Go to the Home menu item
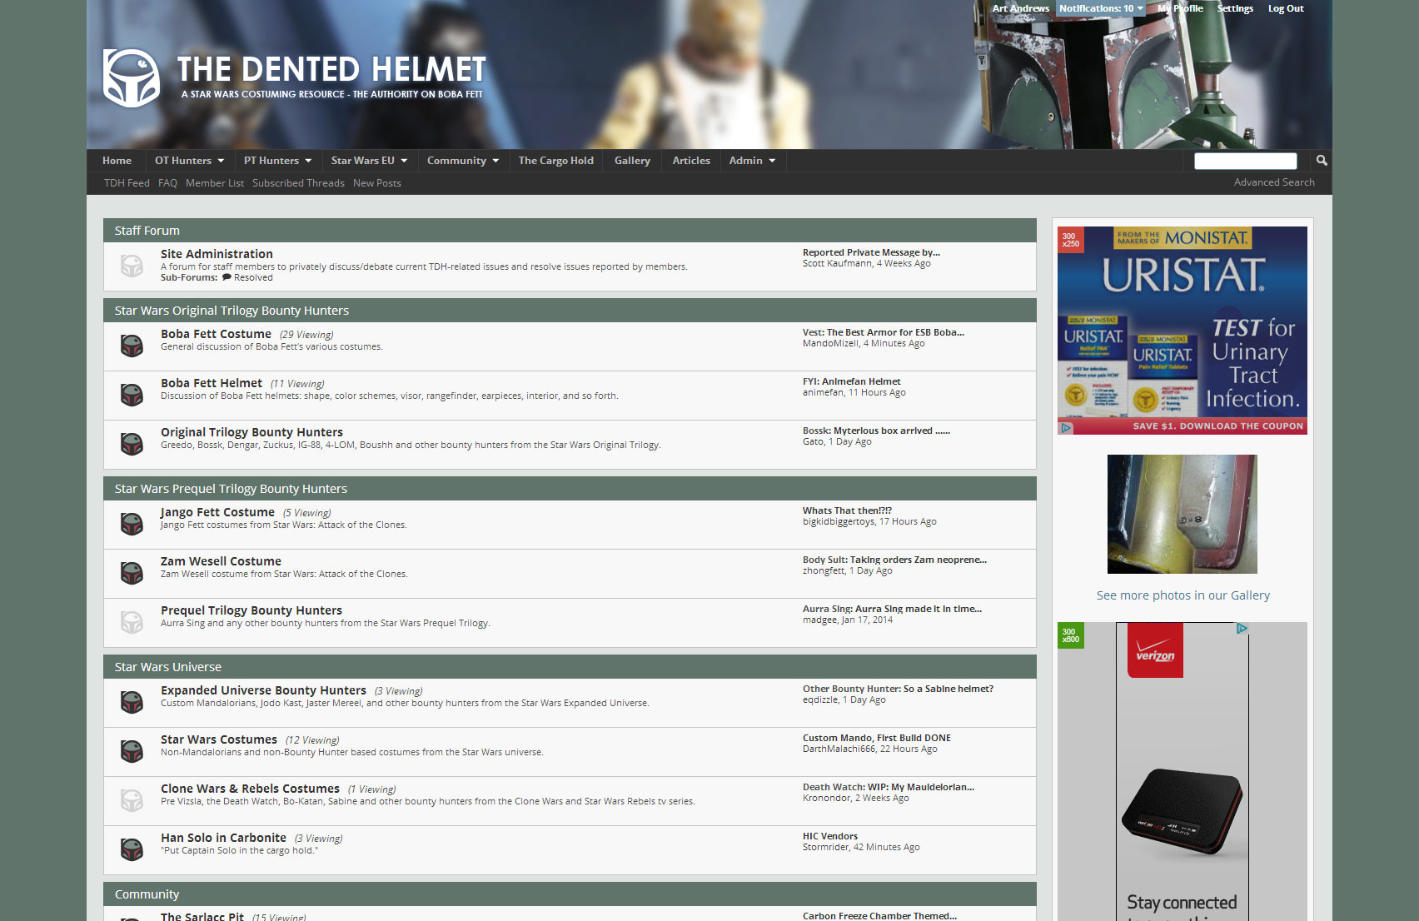Screen dimensions: 1419x921 point(117,161)
